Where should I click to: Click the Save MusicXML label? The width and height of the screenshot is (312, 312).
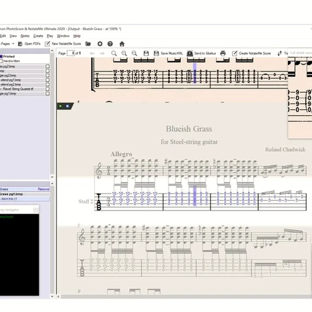coord(172,53)
